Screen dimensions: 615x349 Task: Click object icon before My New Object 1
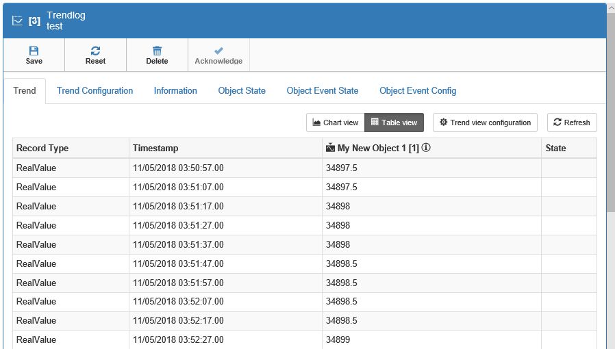331,148
